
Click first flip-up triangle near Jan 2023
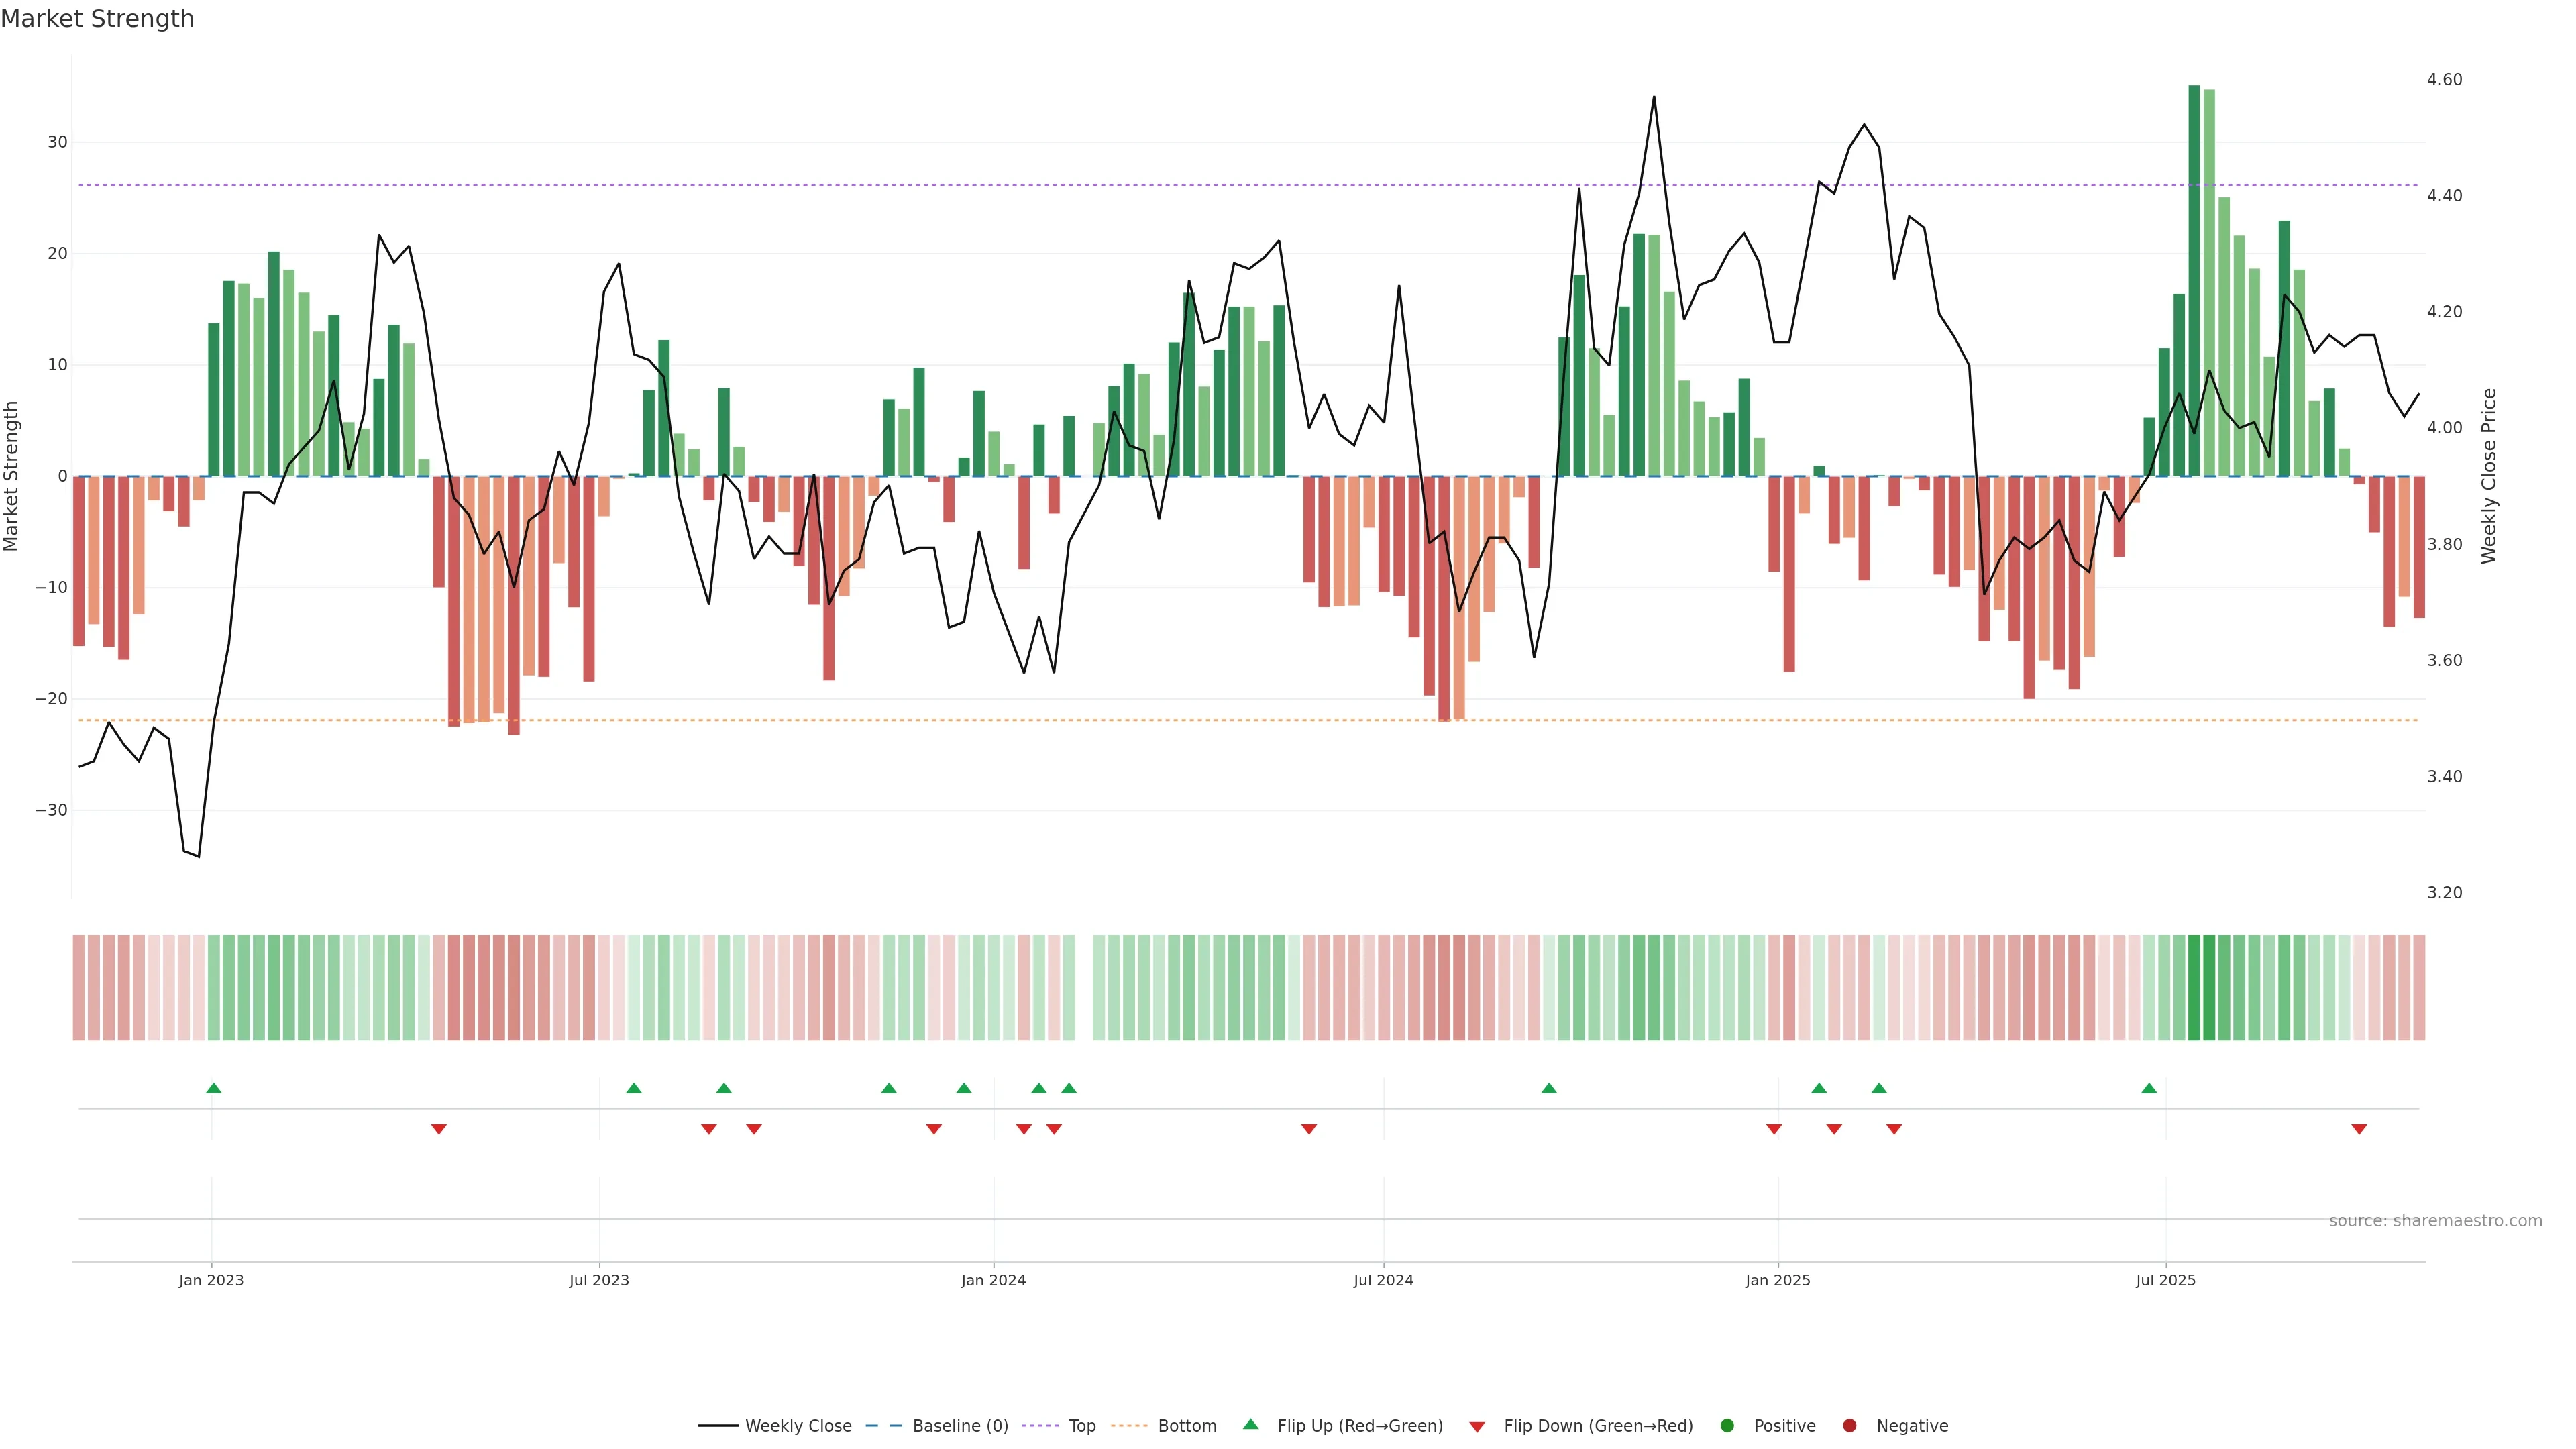coord(213,1088)
